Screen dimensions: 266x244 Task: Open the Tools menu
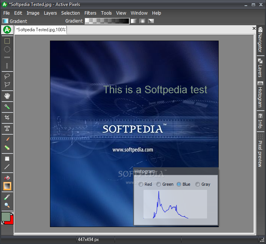tap(106, 13)
